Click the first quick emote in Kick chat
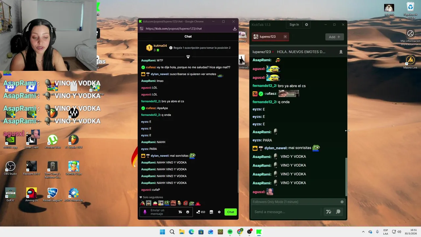421x237 pixels. pos(142,203)
